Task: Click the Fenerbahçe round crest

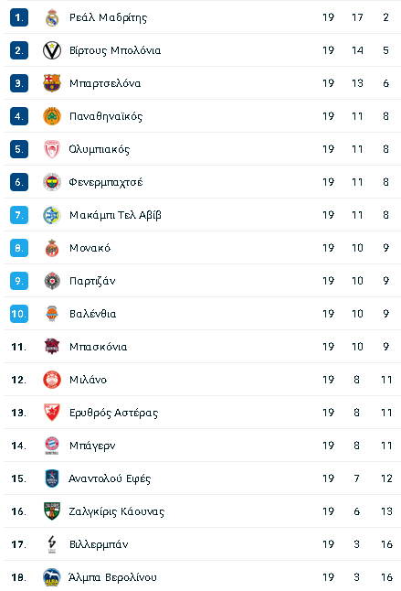Action: pos(52,182)
